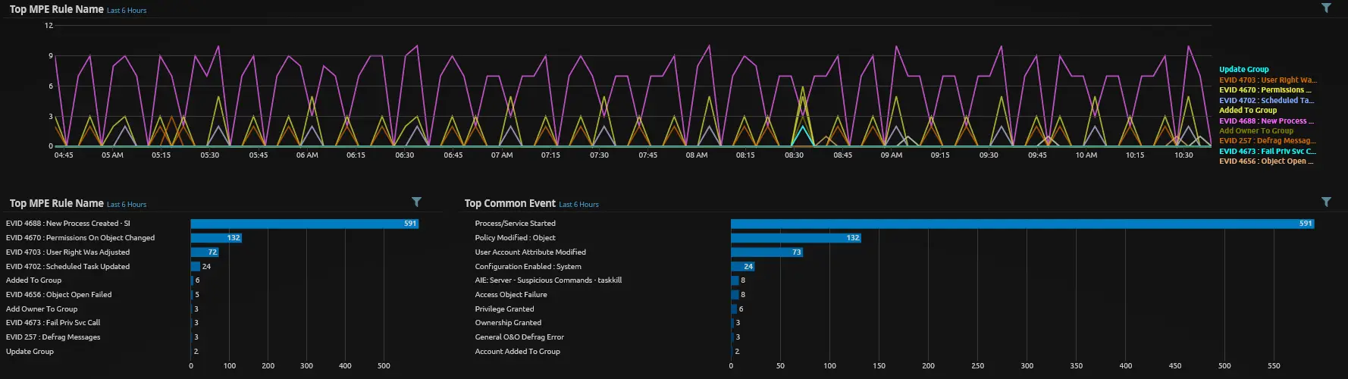Click the 132 bar for EVID 4670 rule
This screenshot has height=379, width=1348.
pos(216,238)
